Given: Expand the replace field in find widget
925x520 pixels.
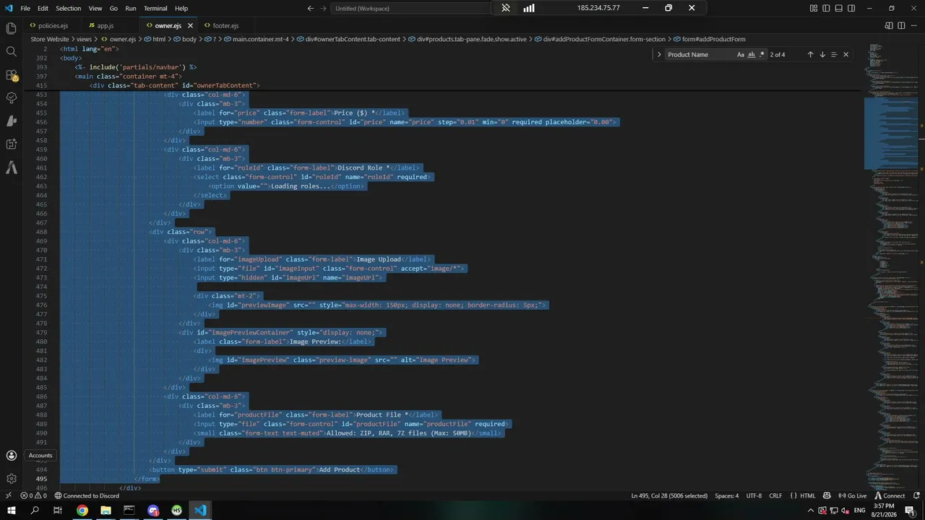Looking at the screenshot, I should [x=658, y=55].
